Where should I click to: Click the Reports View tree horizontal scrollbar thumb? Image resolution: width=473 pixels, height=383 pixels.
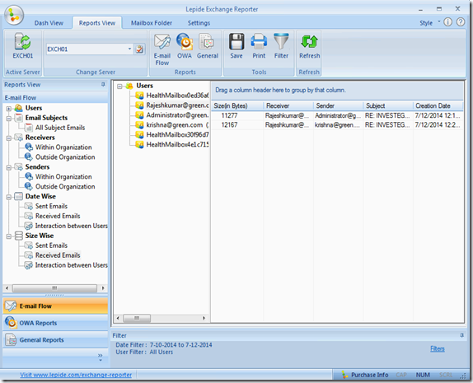(54, 288)
